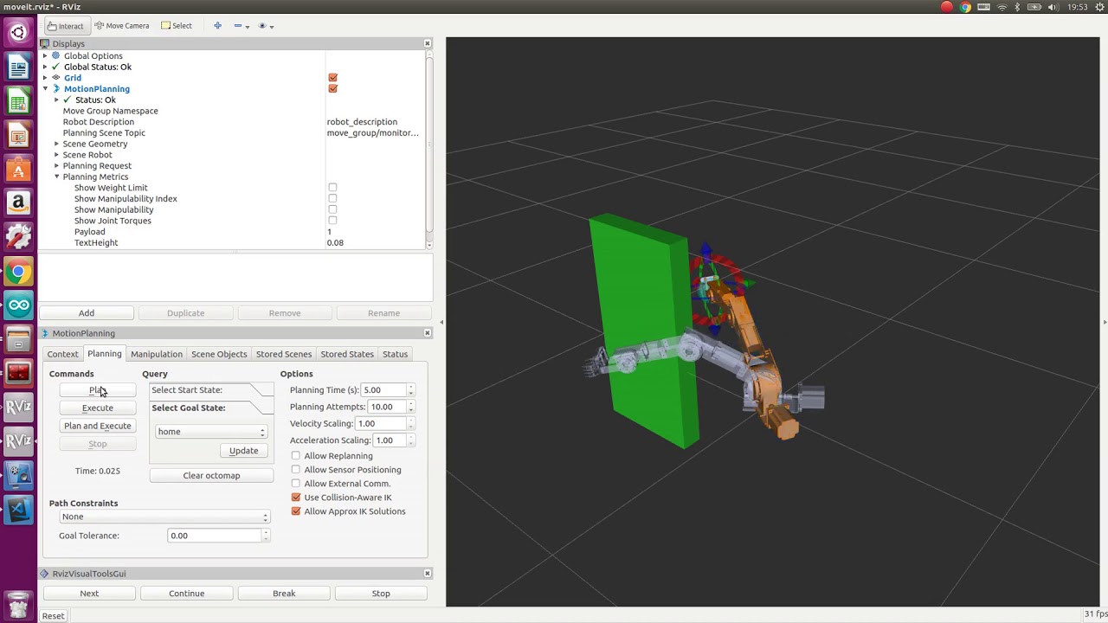
Task: Open the Wi-Fi network indicator
Action: pyautogui.click(x=1002, y=7)
